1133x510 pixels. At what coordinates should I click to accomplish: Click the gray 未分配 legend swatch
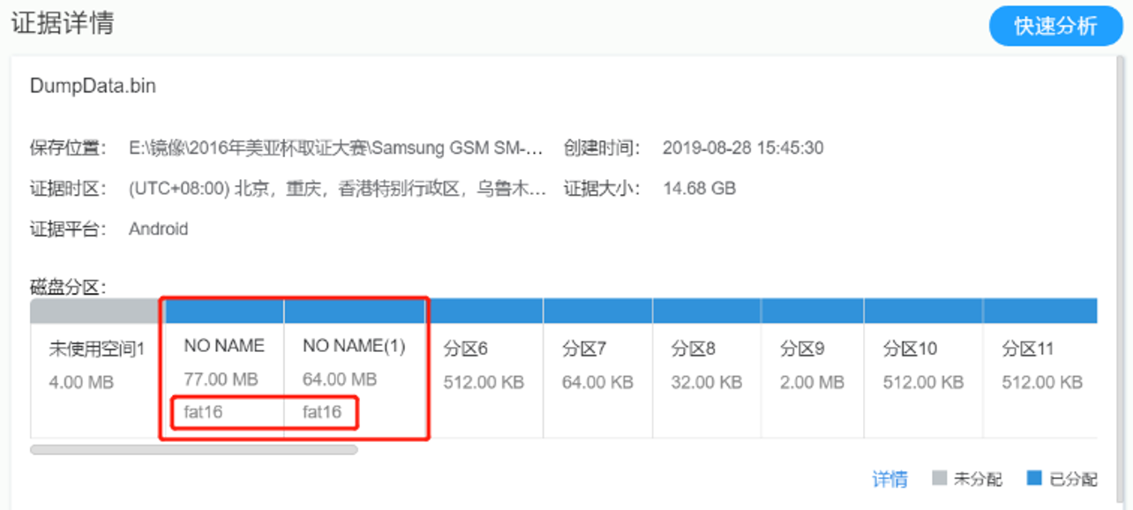tap(940, 478)
